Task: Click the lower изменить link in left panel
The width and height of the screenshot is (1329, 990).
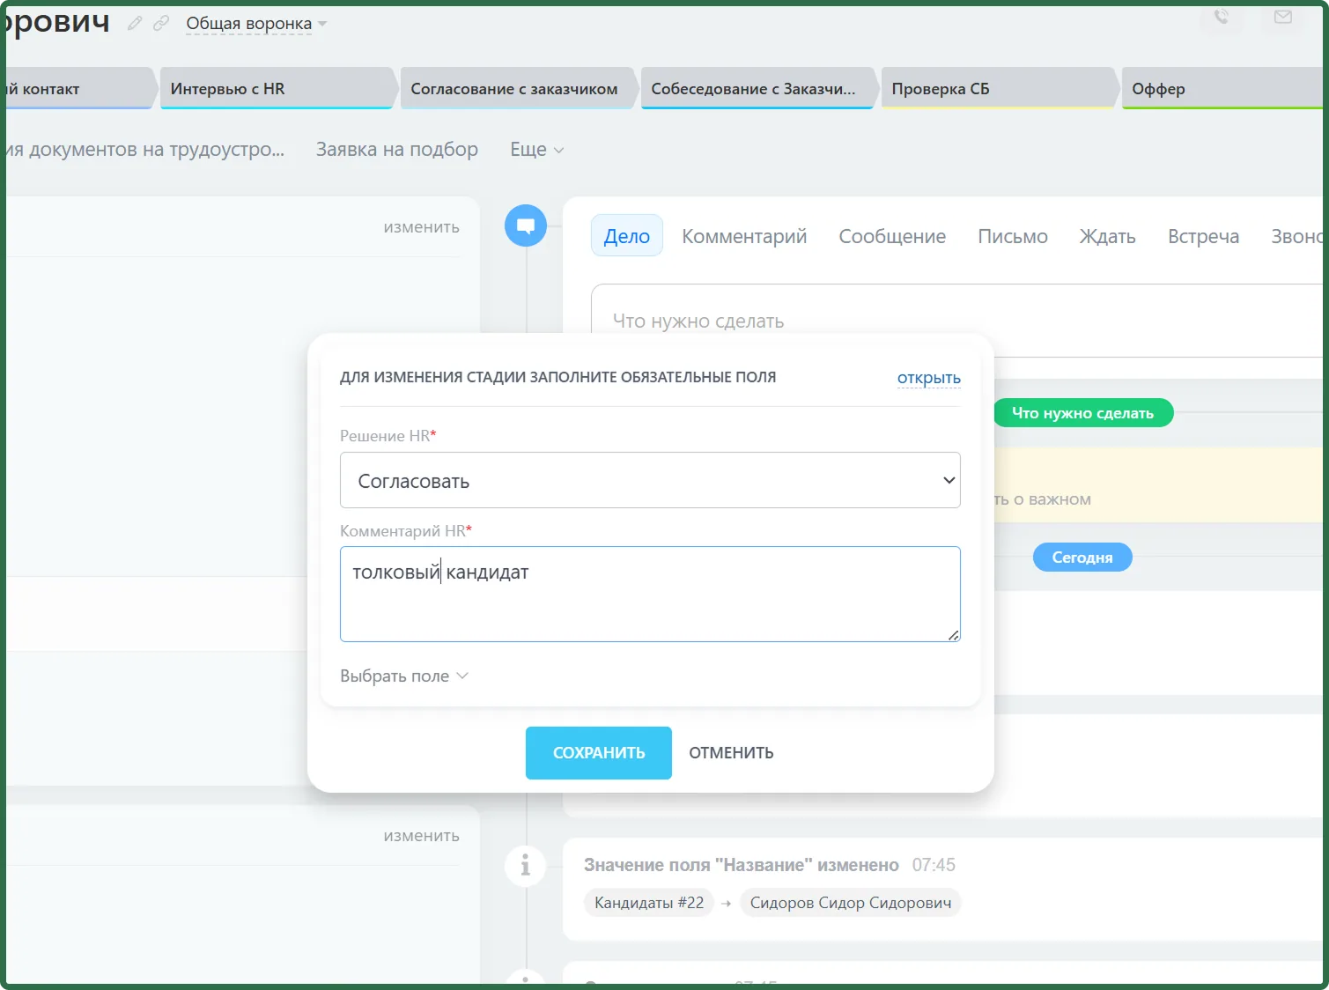Action: pos(422,836)
